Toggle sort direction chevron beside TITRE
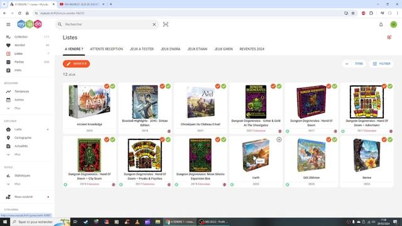 [x=347, y=64]
